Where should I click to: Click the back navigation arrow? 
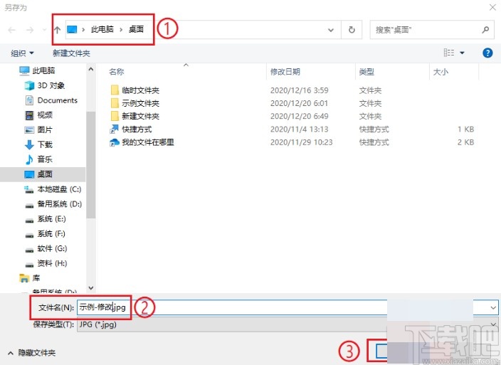[x=12, y=30]
